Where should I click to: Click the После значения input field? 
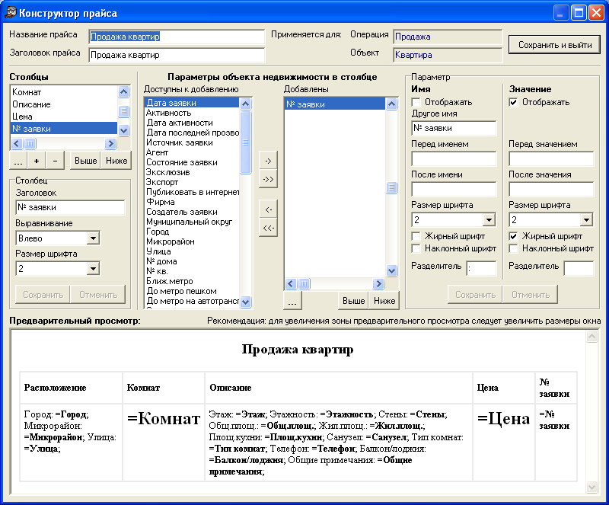tap(551, 190)
